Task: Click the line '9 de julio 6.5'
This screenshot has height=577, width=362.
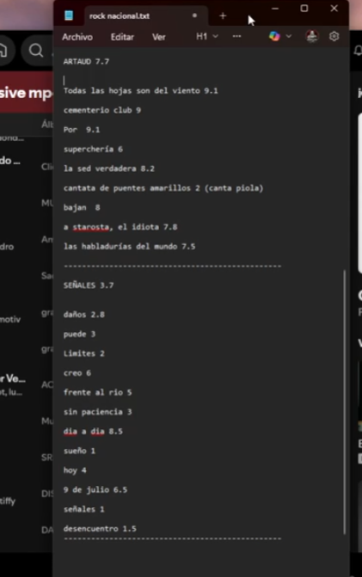Action: click(95, 490)
